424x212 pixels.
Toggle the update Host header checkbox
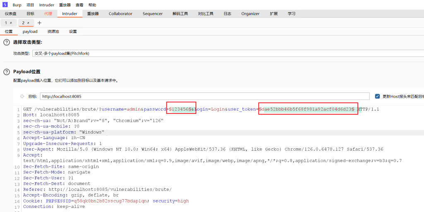tap(377, 96)
